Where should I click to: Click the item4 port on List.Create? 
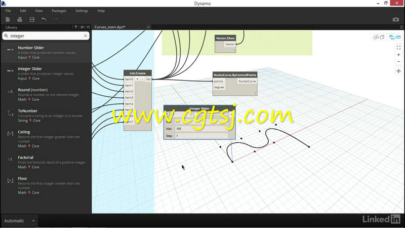coord(129,104)
